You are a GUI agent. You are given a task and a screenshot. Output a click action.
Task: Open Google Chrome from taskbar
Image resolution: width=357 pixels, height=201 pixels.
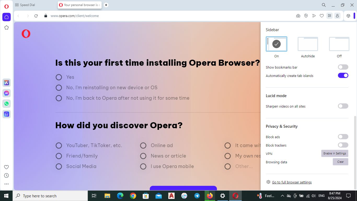133,196
